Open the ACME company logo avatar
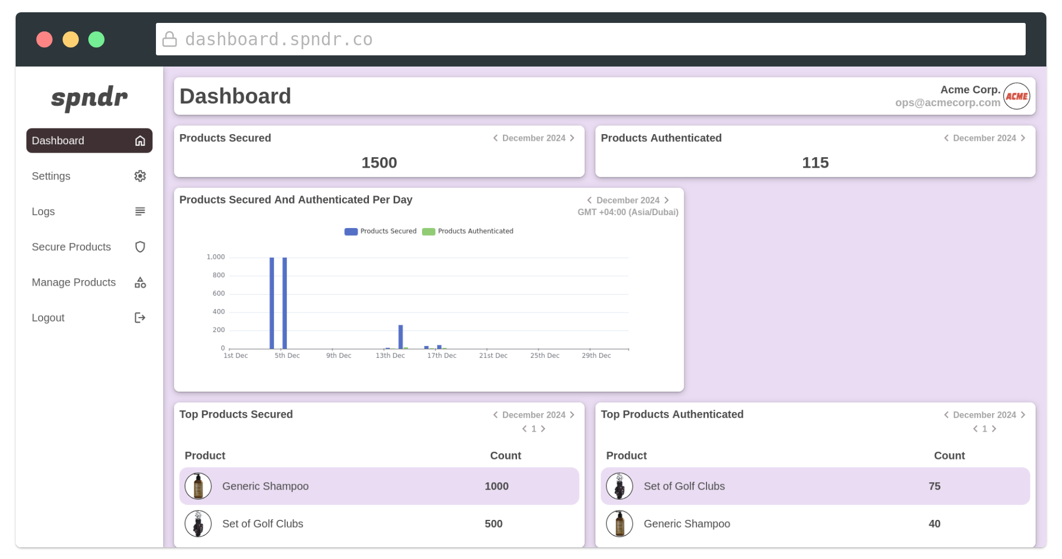The height and width of the screenshot is (559, 1062). click(1016, 96)
